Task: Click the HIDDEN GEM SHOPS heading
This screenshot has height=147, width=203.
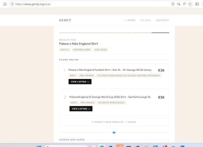Action: [72, 140]
